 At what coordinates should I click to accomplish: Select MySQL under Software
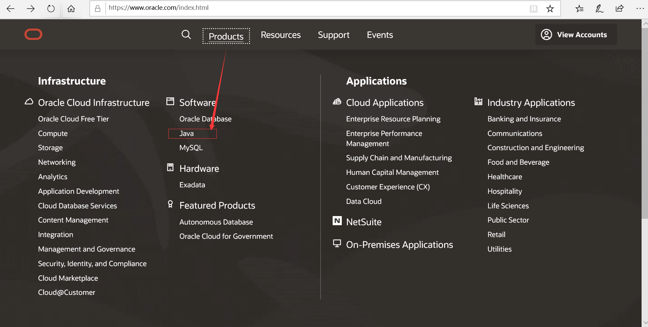[x=191, y=148]
